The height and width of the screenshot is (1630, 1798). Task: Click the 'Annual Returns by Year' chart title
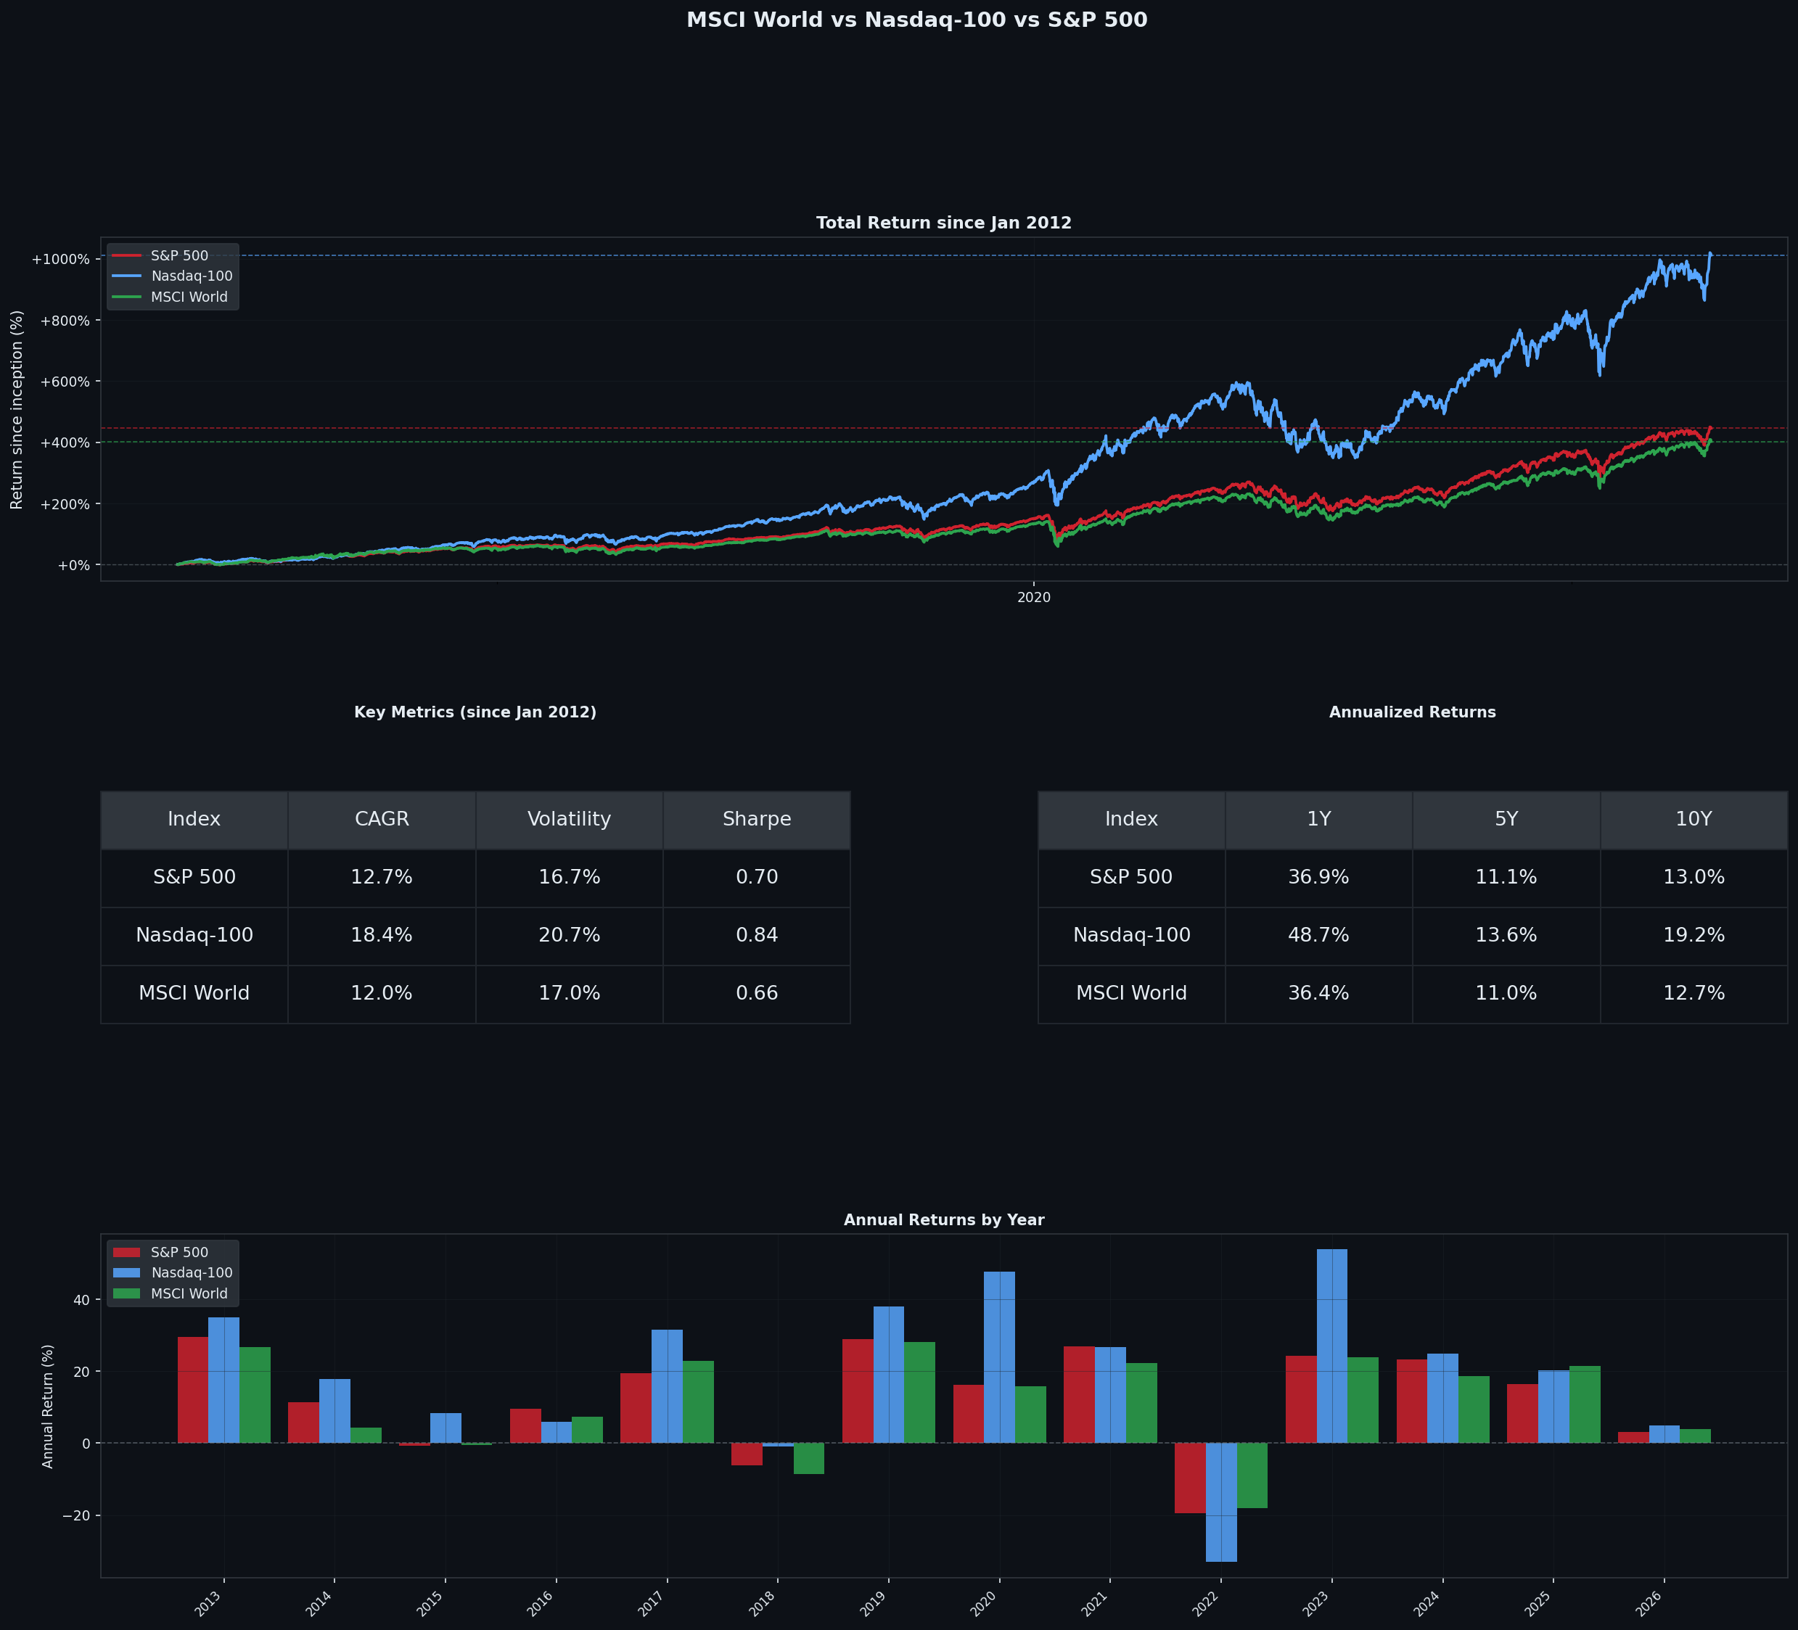pyautogui.click(x=943, y=1220)
